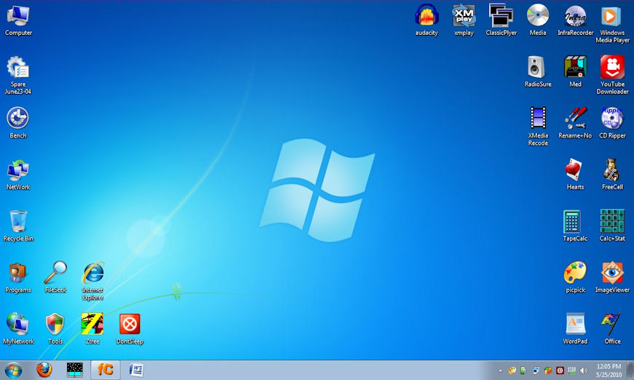
Task: Select the audacity desktop icon
Action: pyautogui.click(x=426, y=20)
